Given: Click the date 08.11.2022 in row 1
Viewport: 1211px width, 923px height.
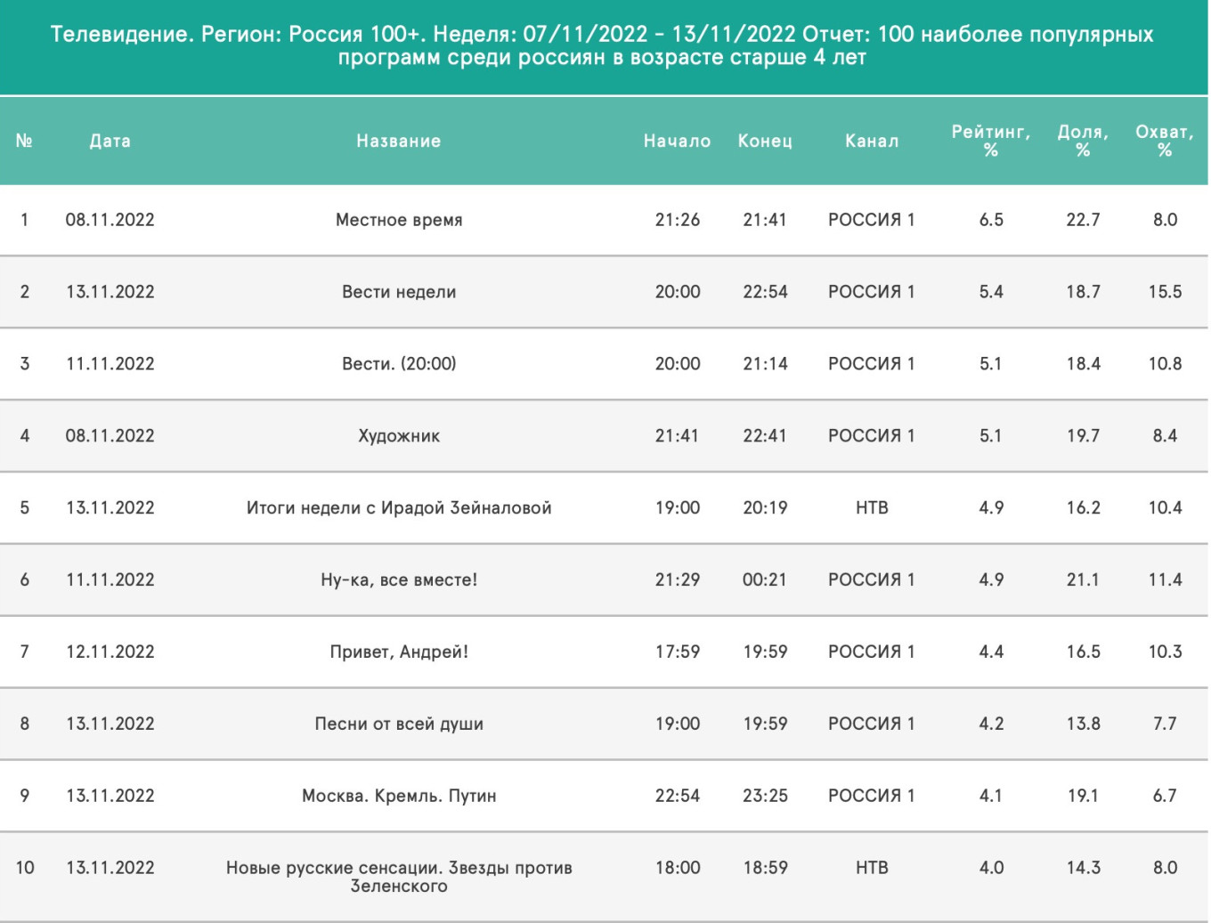Looking at the screenshot, I should pyautogui.click(x=110, y=220).
